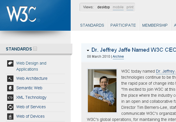Open the Semantic Web link
This screenshot has height=122, width=176.
click(29, 88)
